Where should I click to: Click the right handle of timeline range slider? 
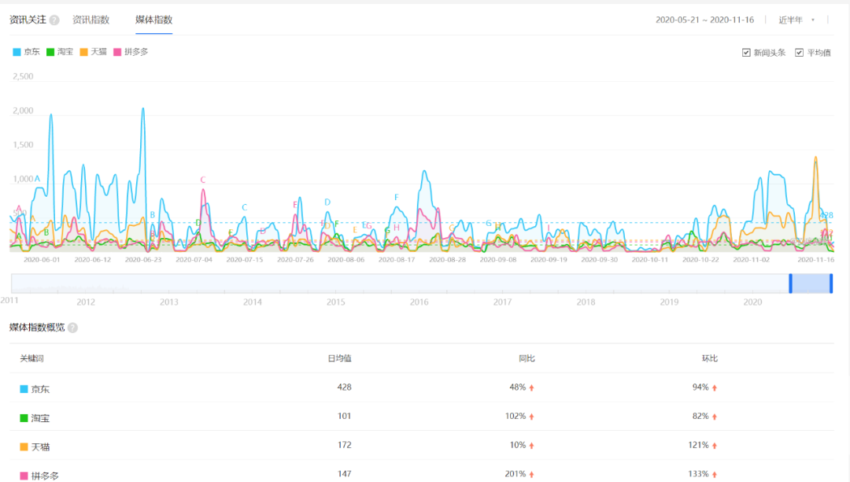coord(831,284)
